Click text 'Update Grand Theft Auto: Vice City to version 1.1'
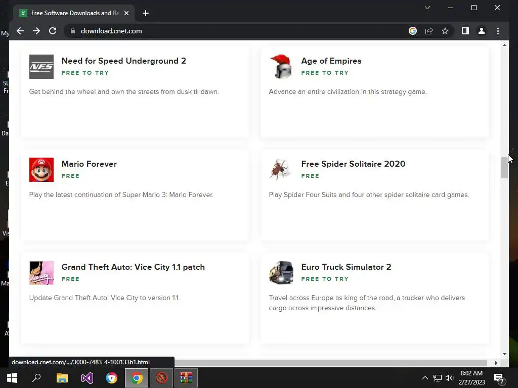The height and width of the screenshot is (388, 518). (104, 298)
